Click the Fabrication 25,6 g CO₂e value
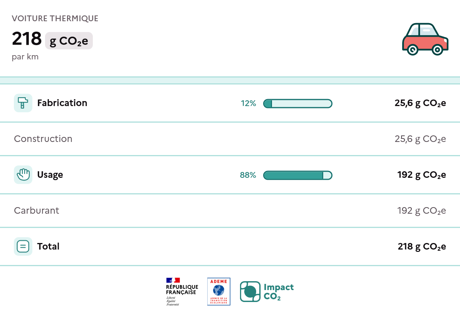The height and width of the screenshot is (324, 460). (x=420, y=103)
